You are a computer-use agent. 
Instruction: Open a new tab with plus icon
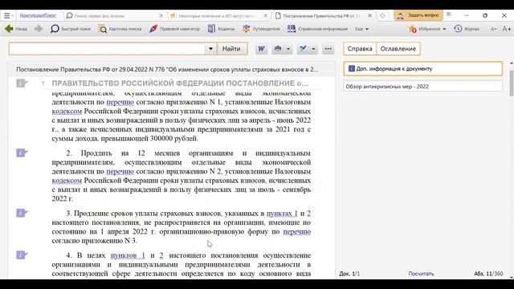tap(382, 15)
